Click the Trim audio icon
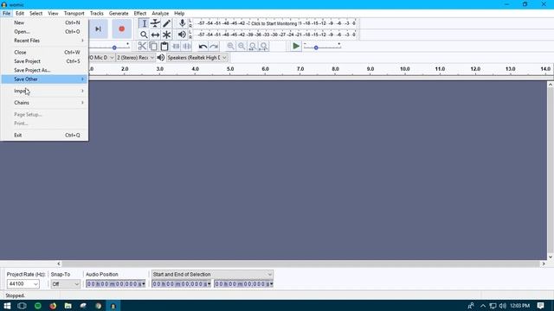The width and height of the screenshot is (554, 311). point(176,46)
